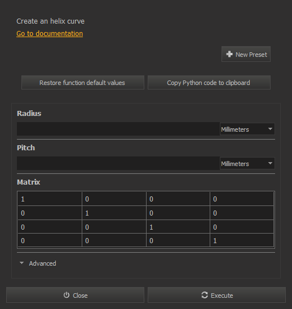Viewport: 292px width, 309px height.
Task: Click Copy Python code to clipboard
Action: click(209, 83)
